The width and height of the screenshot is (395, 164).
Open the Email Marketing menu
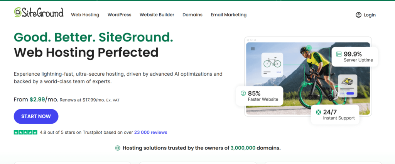[229, 15]
